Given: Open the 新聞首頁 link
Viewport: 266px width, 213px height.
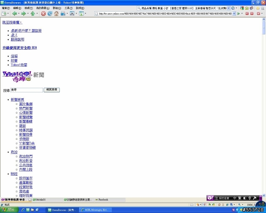Looking at the screenshot, I should [x=17, y=99].
